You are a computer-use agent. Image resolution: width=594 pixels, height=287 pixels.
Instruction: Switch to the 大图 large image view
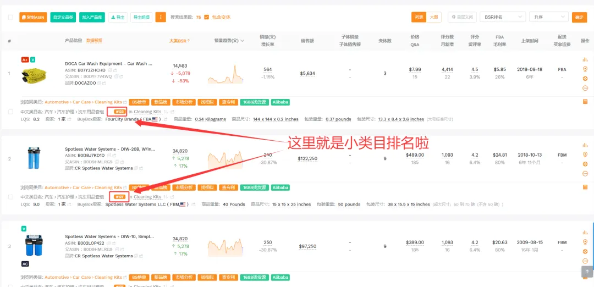(434, 17)
